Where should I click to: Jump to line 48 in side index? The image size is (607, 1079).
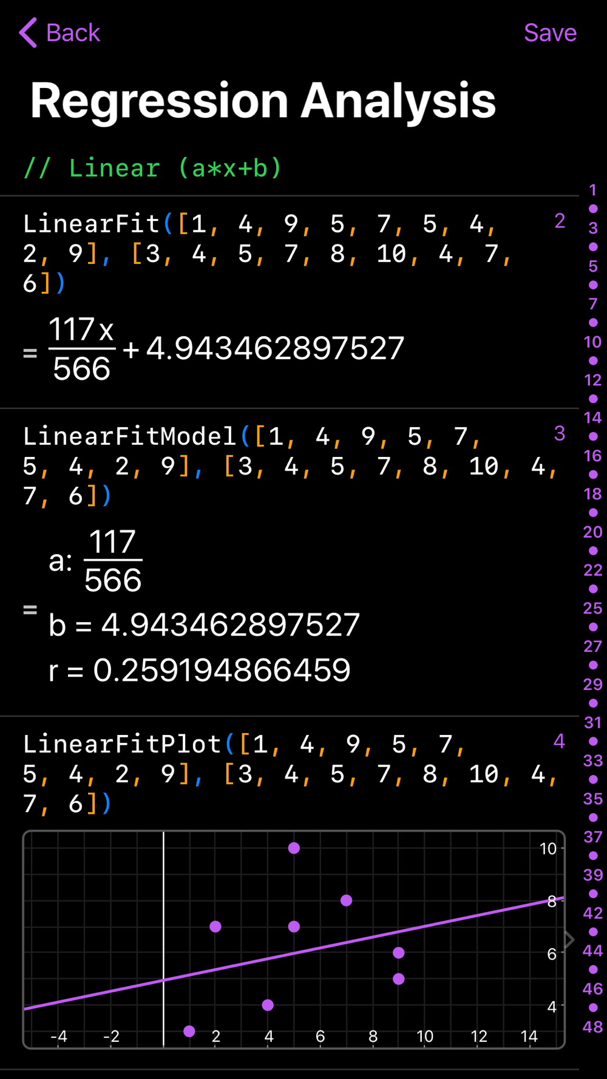tap(593, 1027)
